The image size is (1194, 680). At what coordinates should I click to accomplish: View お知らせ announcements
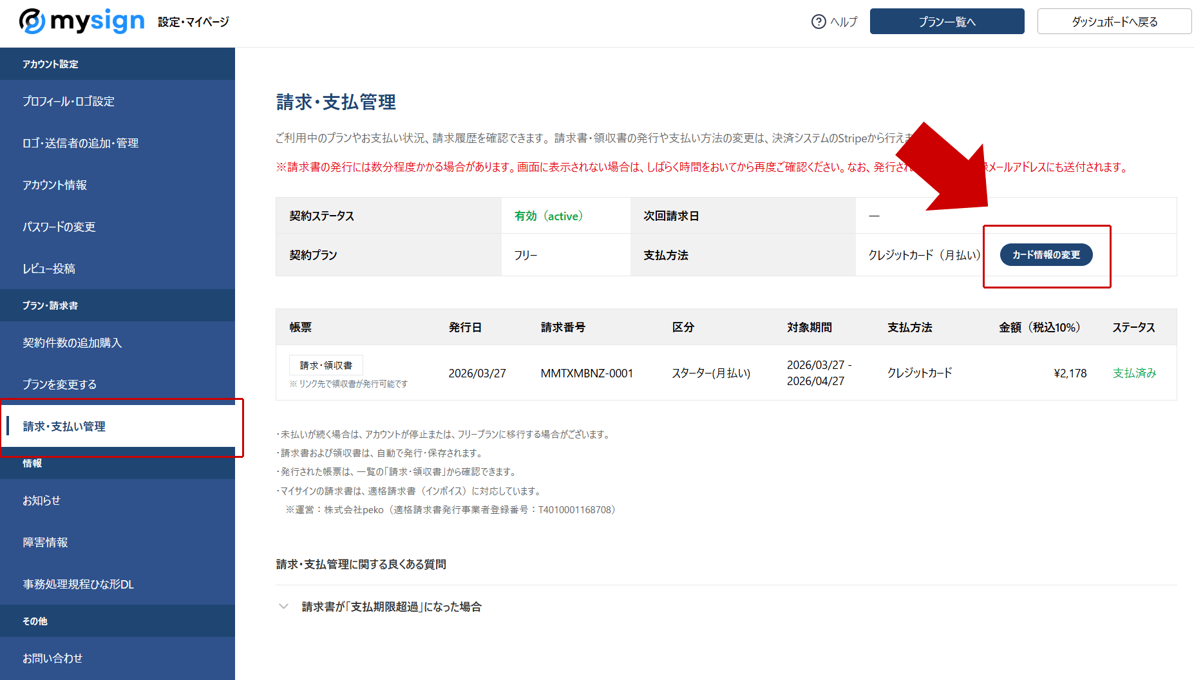pyautogui.click(x=41, y=500)
